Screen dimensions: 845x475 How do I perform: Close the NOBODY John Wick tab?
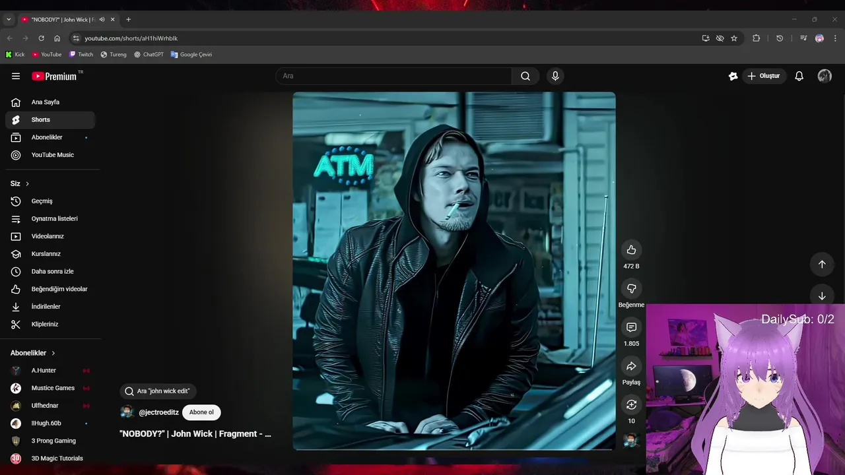click(x=112, y=20)
